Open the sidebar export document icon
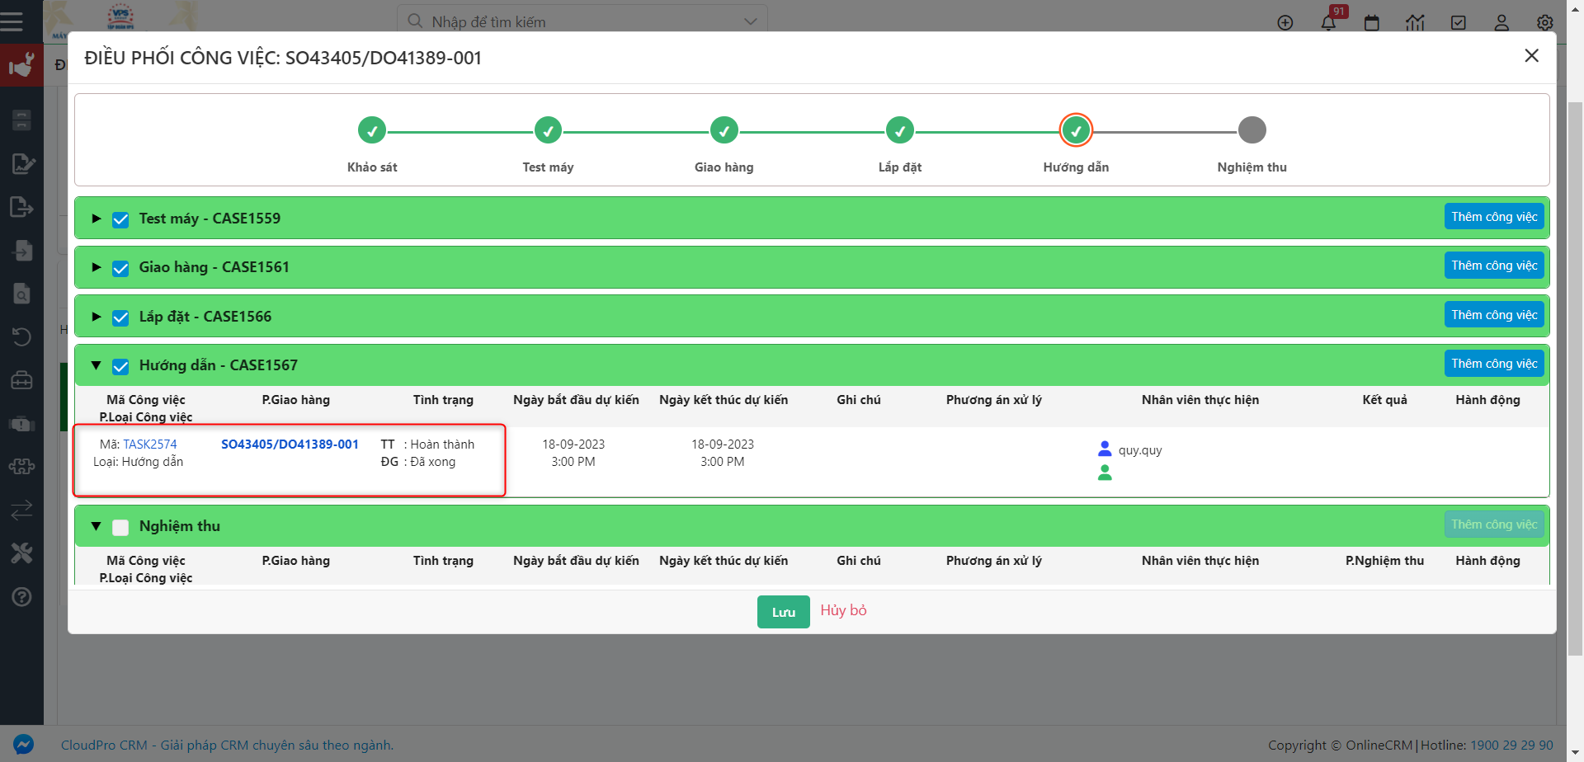The height and width of the screenshot is (762, 1584). click(22, 207)
